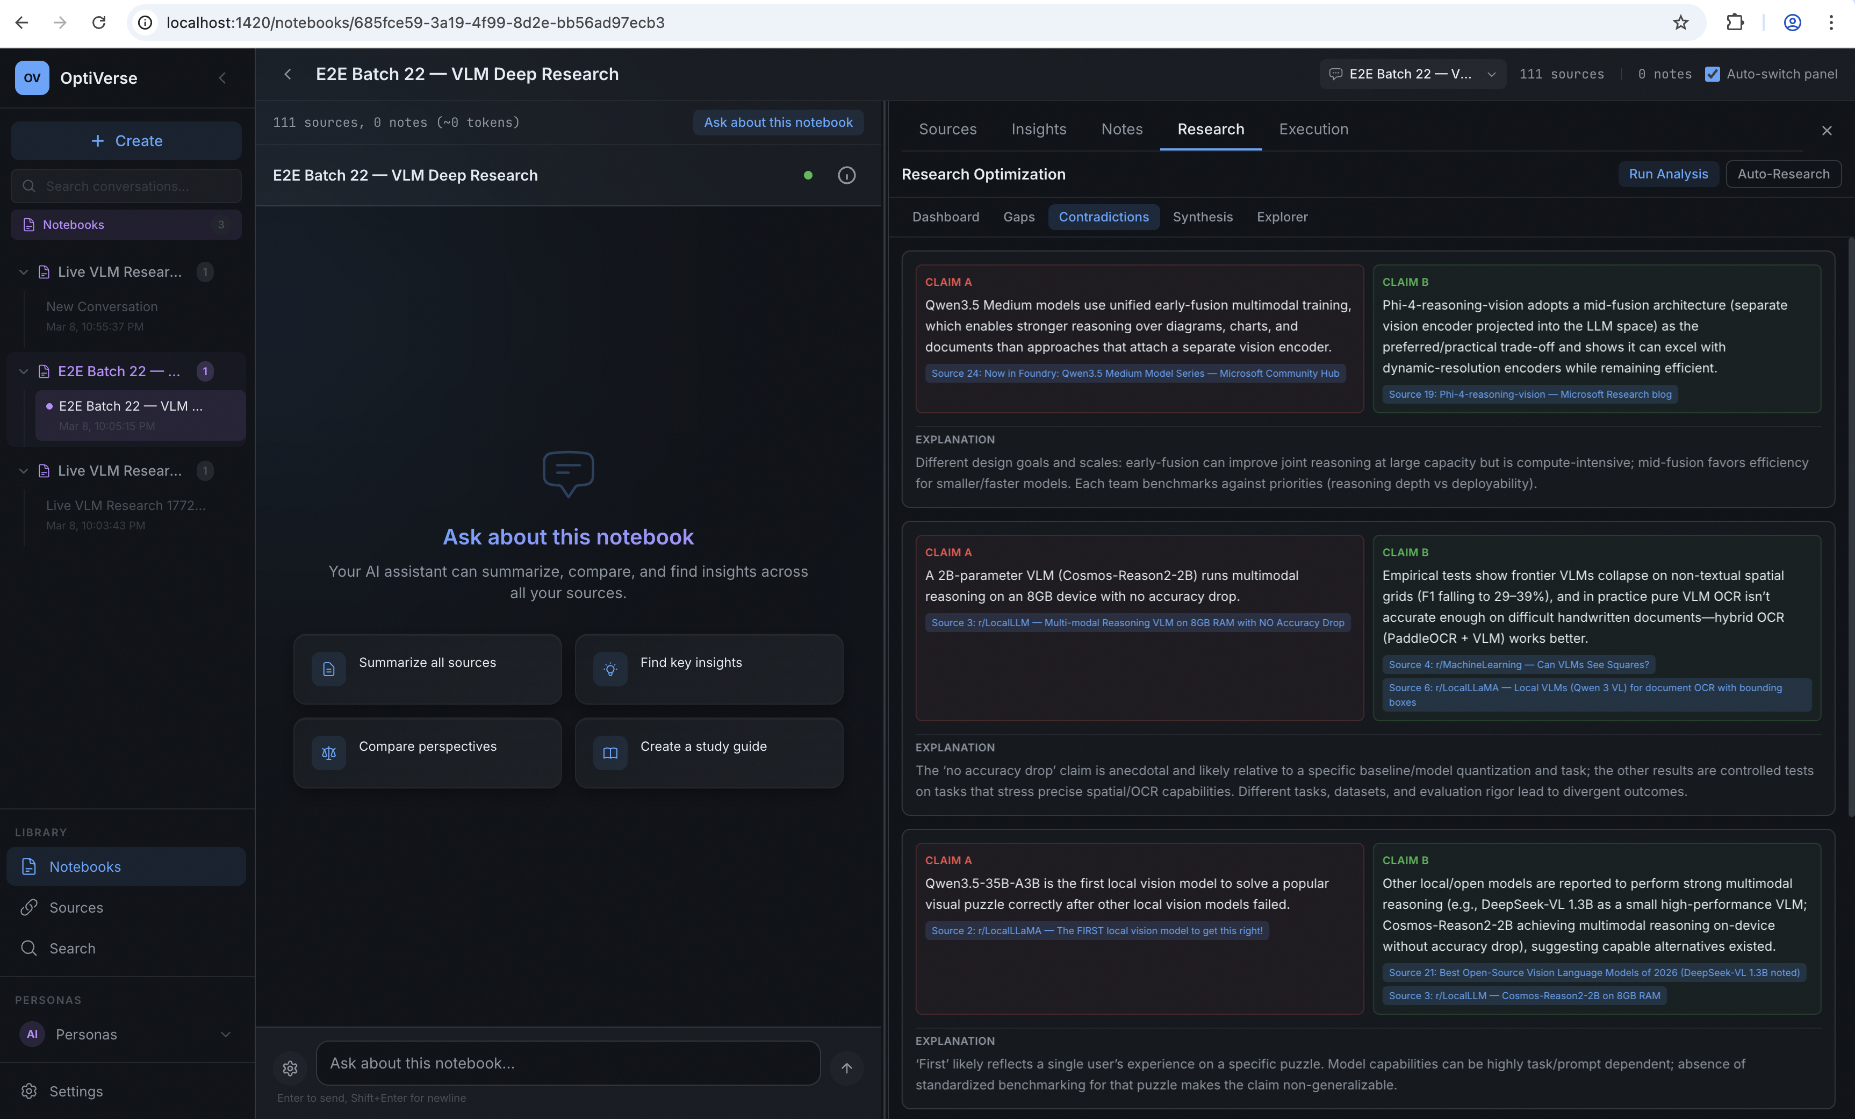Click the Run Analysis button

[1669, 174]
